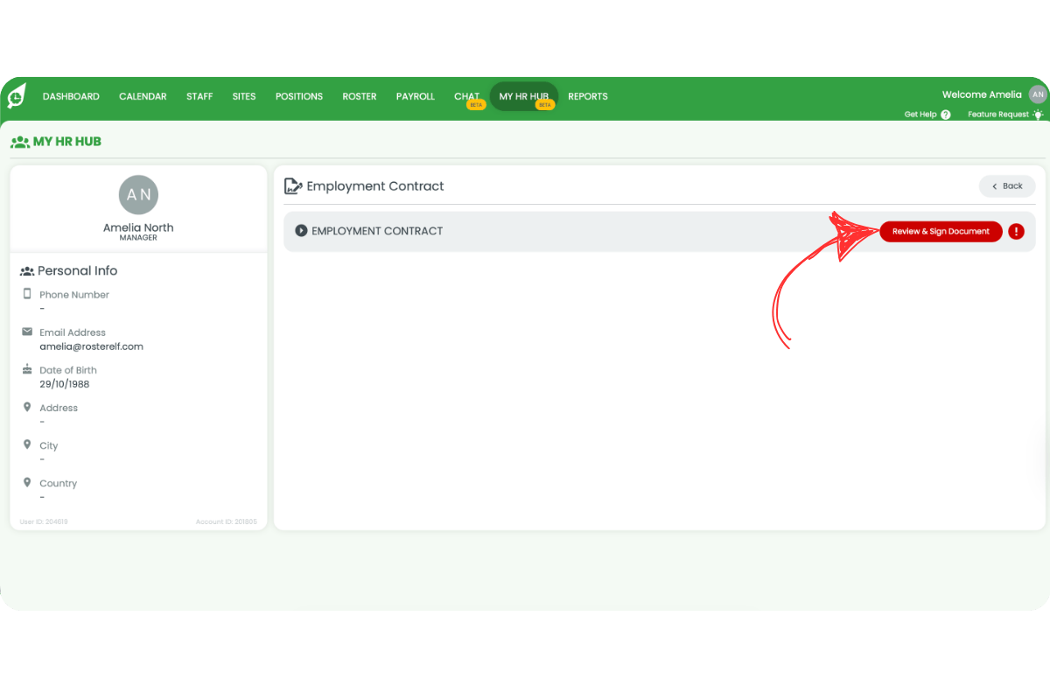
Task: Collapse the panel using the Back chevron
Action: [x=995, y=186]
